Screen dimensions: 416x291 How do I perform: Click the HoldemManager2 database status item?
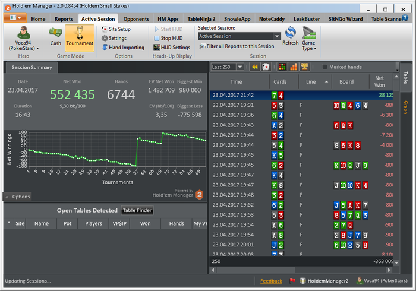tap(324, 281)
